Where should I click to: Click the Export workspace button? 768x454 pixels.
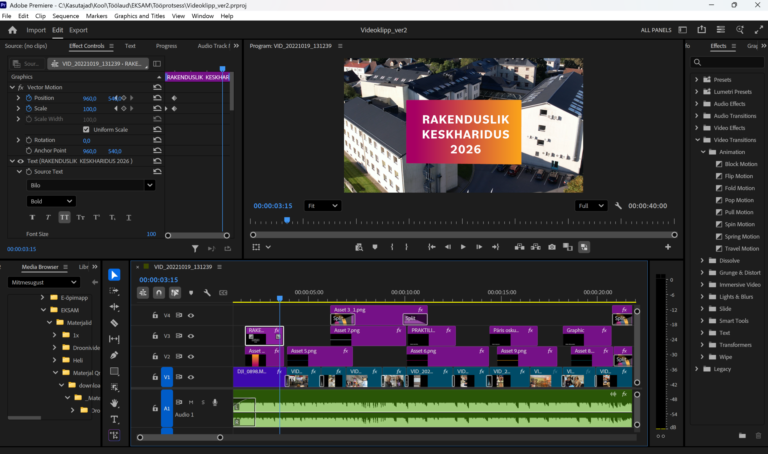coord(78,30)
